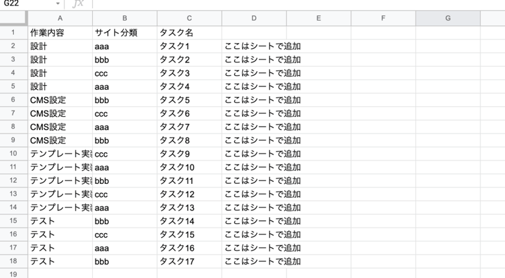Select row 1 header
505x278 pixels.
13,32
